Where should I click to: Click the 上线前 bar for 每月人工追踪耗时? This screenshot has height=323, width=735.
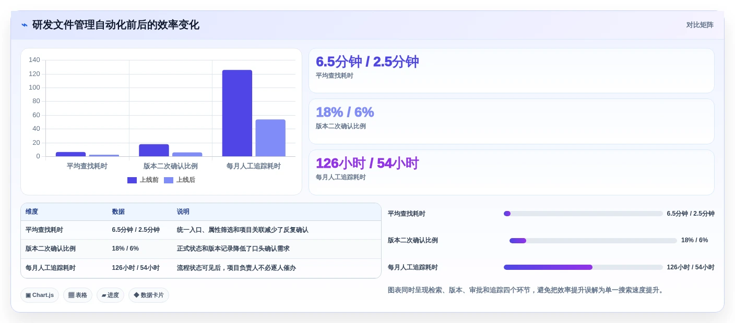click(x=237, y=113)
